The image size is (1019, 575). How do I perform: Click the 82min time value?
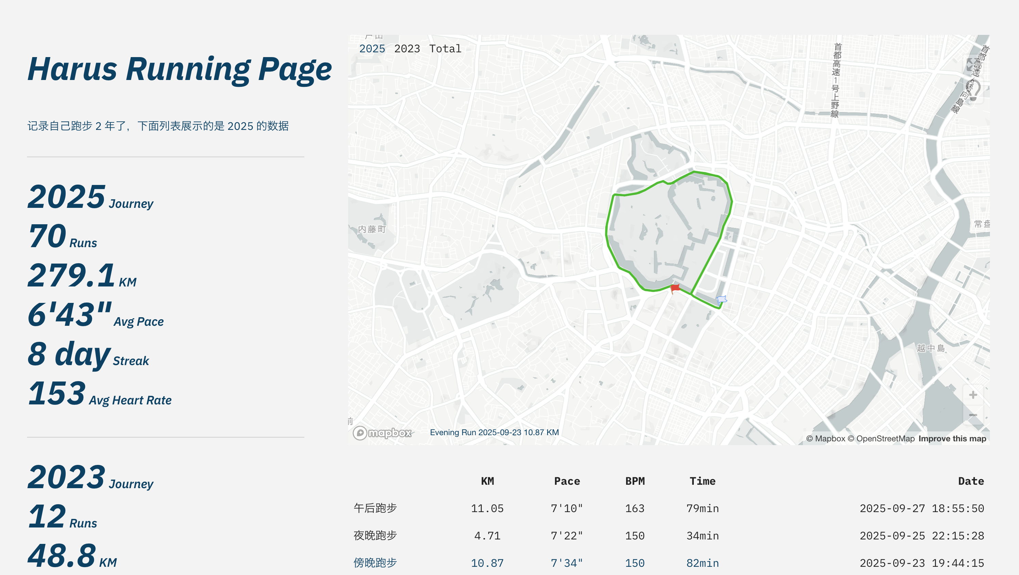pos(703,563)
